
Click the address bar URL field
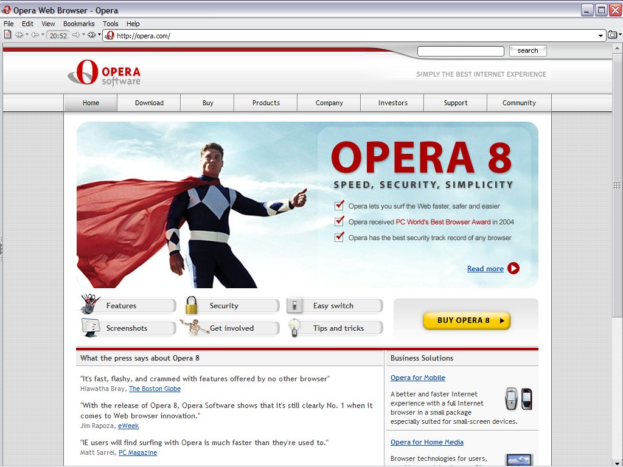pos(355,36)
